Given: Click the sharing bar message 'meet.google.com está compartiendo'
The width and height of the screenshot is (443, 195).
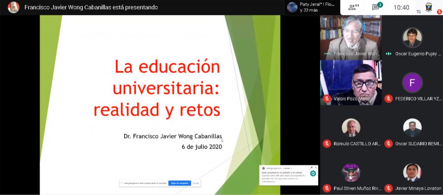Looking at the screenshot, I should tap(145, 183).
